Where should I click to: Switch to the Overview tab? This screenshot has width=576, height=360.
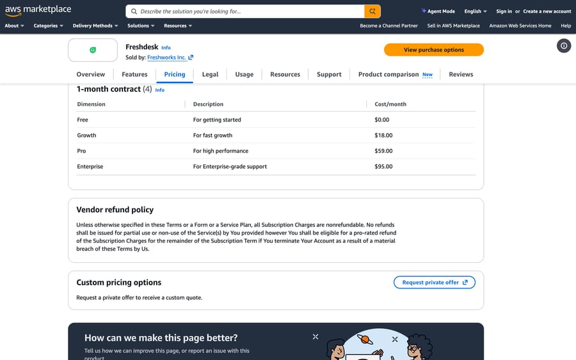(x=91, y=74)
